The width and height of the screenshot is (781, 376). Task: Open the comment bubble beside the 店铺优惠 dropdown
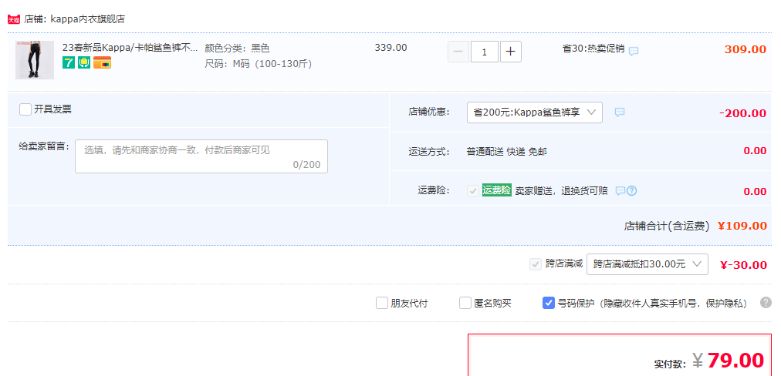click(619, 112)
